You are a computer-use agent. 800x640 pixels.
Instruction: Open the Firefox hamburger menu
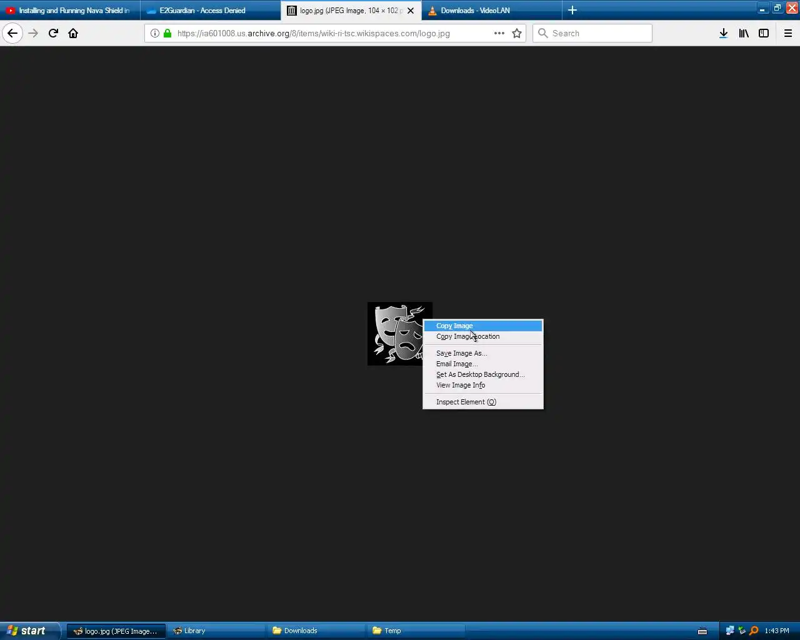[788, 33]
